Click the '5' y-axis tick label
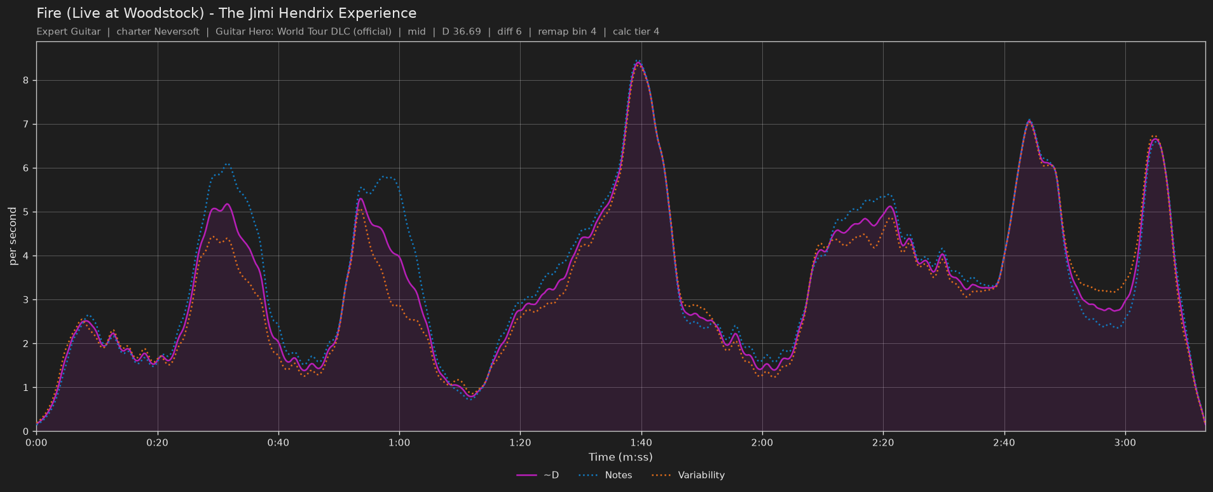 click(x=26, y=212)
